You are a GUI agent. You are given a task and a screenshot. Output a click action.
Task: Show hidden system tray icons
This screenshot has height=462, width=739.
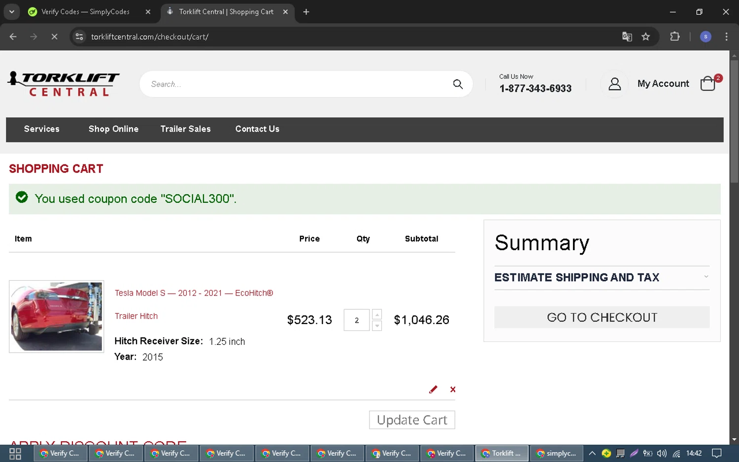(x=592, y=453)
